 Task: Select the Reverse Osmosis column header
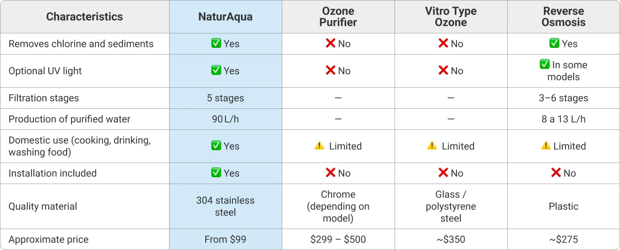point(564,17)
